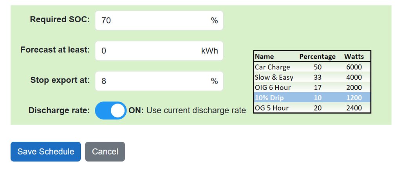The width and height of the screenshot is (401, 171).
Task: Cancel the schedule form
Action: (105, 151)
